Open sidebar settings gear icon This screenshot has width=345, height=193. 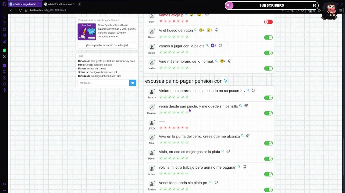click(x=4, y=90)
